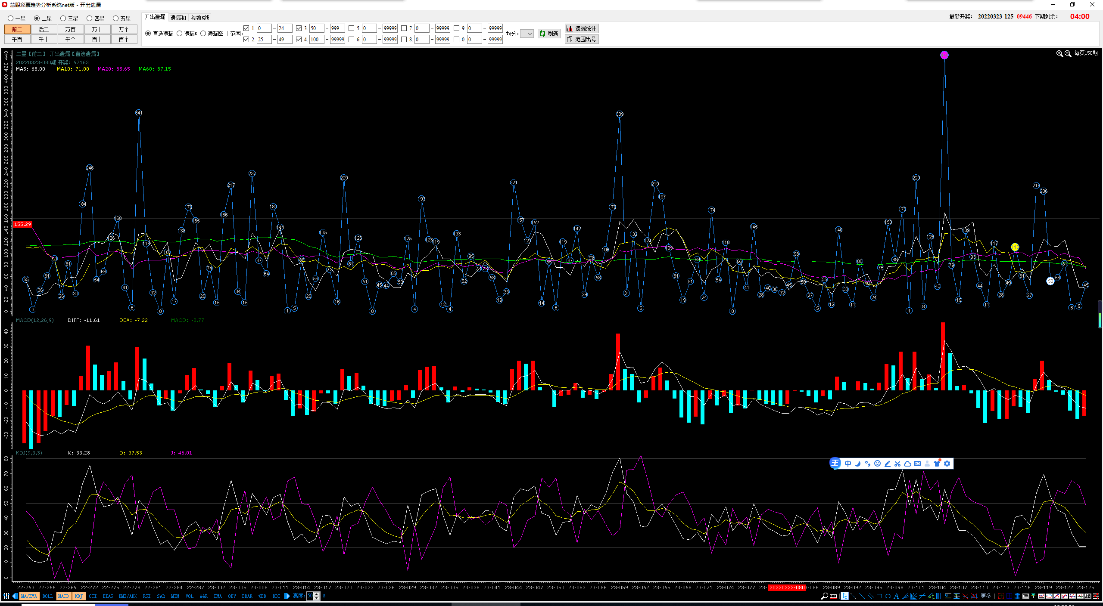Screen dimensions: 1103x606
Task: Open 遗漏统计 statistics
Action: [582, 28]
